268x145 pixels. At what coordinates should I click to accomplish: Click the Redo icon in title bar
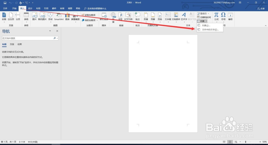pos(16,3)
